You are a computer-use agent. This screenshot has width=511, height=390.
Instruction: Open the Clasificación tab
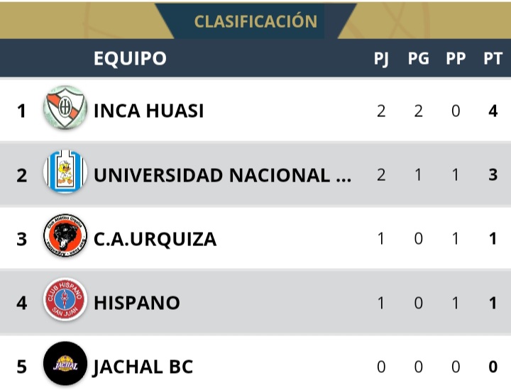coord(255,21)
